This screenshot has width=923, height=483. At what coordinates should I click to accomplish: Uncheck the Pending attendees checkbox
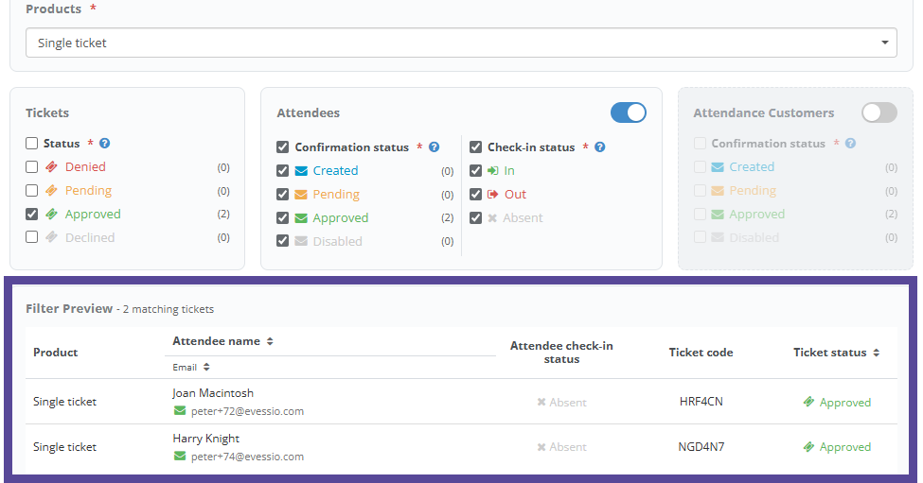(x=282, y=194)
